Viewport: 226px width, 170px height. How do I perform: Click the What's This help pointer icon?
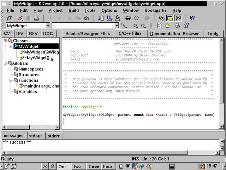point(192,18)
